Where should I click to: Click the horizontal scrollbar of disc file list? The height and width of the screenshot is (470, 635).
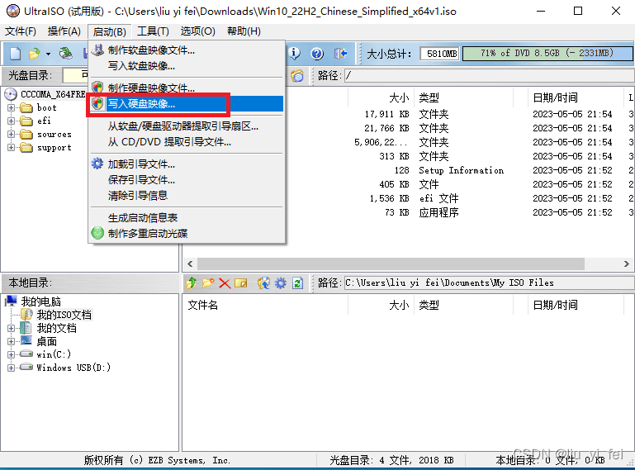click(391, 263)
